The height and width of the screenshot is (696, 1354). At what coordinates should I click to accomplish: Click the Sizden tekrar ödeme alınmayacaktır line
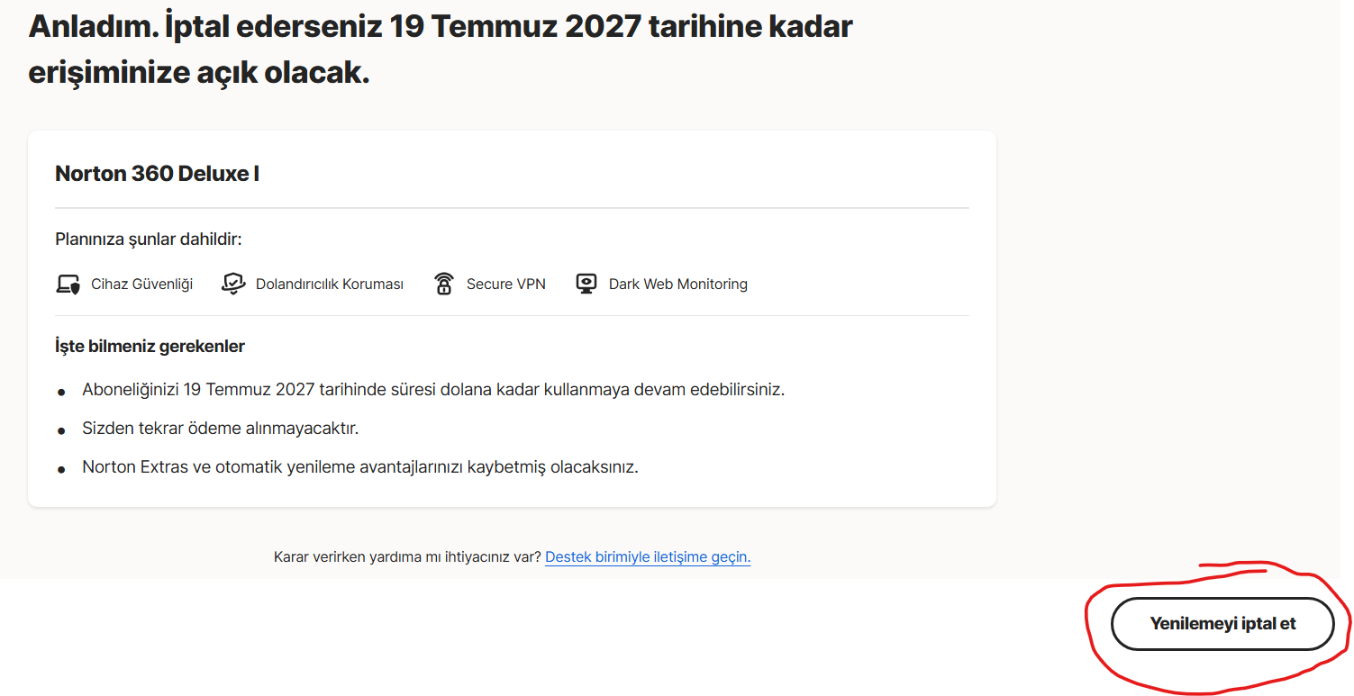[221, 429]
